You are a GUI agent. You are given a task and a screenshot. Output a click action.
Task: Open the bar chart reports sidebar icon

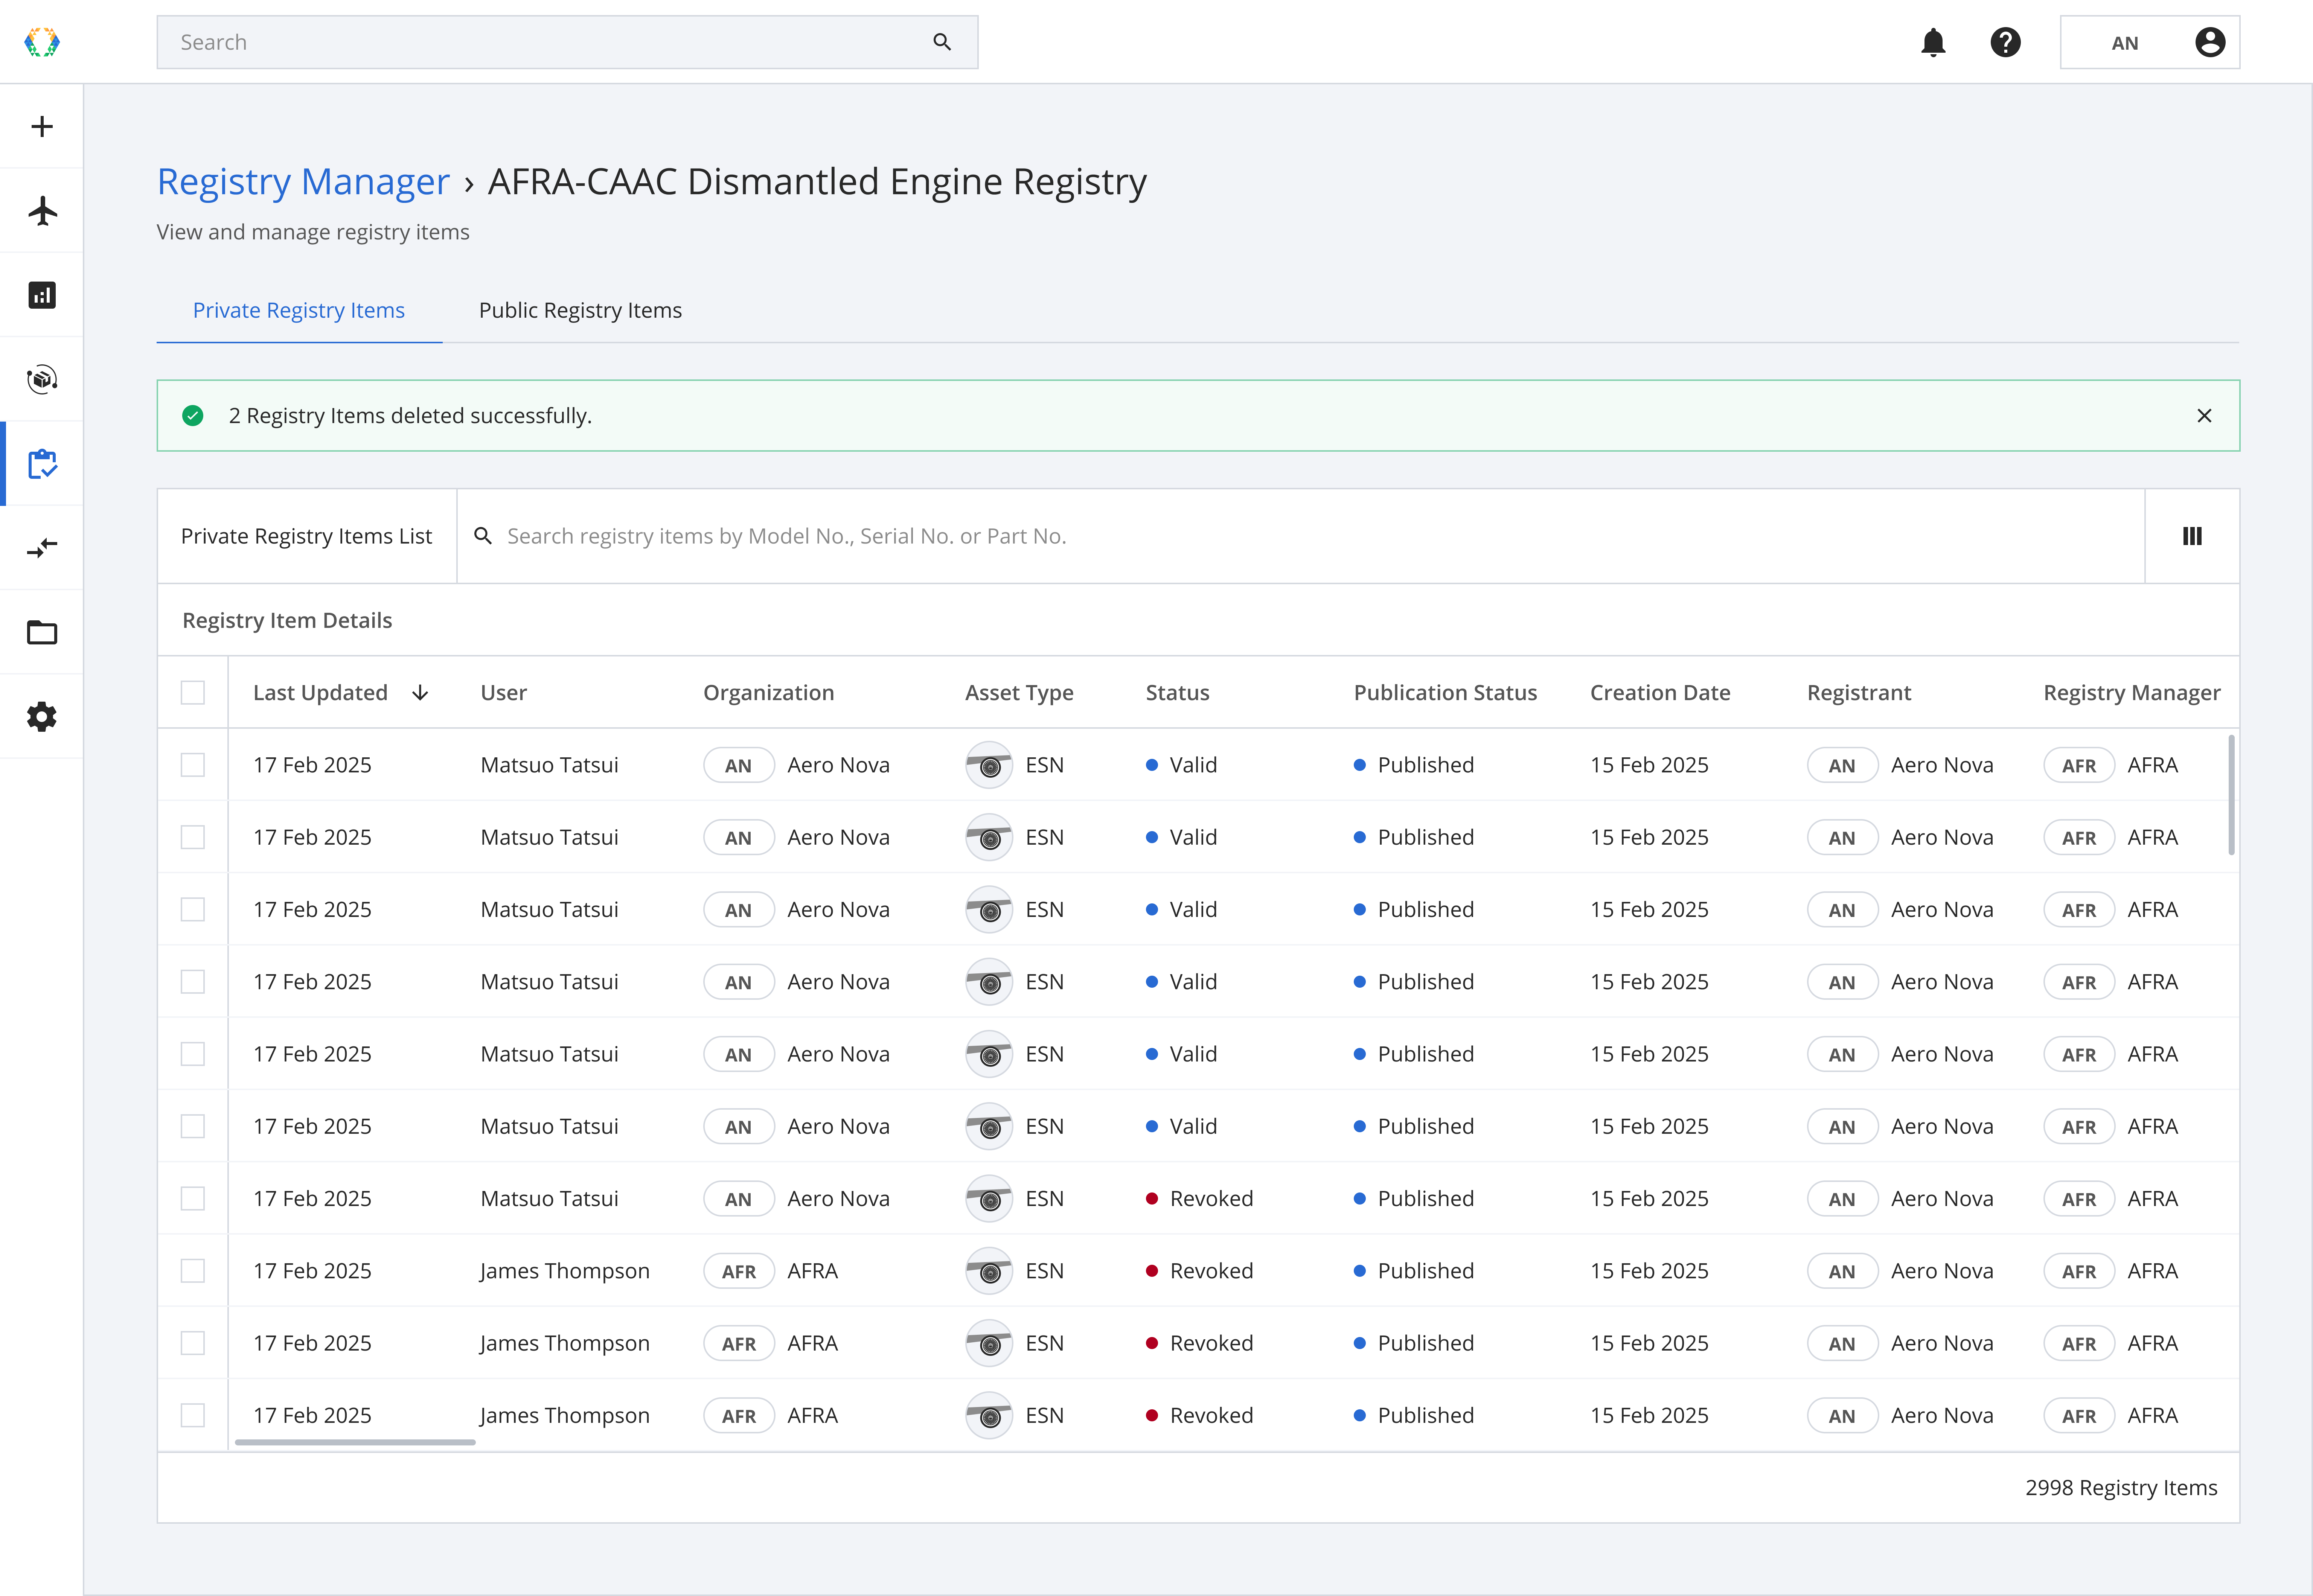coord(42,295)
